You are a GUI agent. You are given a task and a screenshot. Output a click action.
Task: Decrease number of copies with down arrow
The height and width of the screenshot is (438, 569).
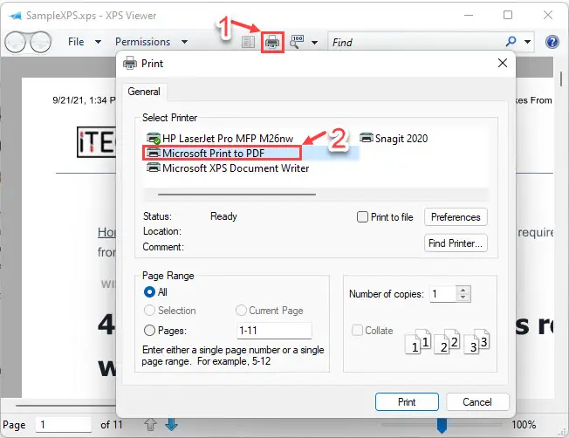[x=463, y=298]
